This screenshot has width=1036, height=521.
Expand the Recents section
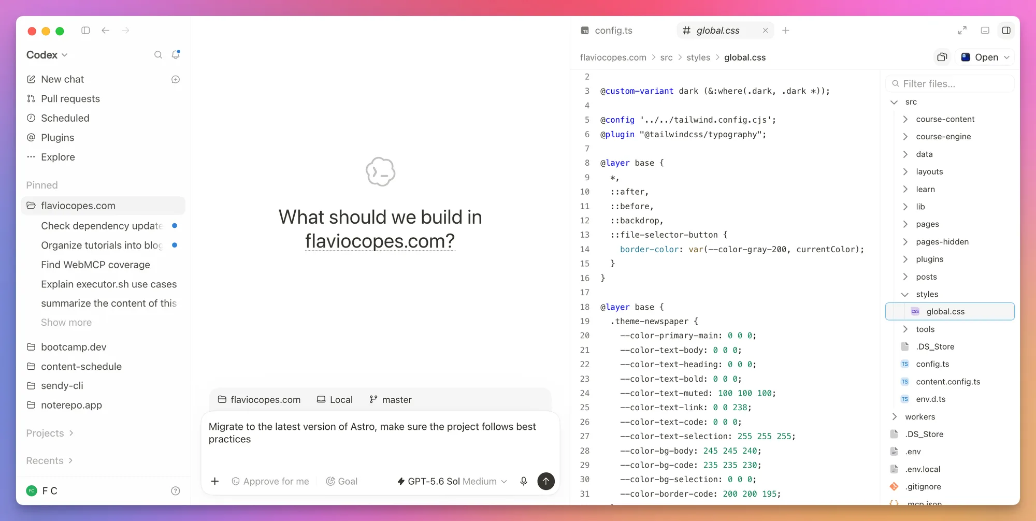pyautogui.click(x=49, y=460)
